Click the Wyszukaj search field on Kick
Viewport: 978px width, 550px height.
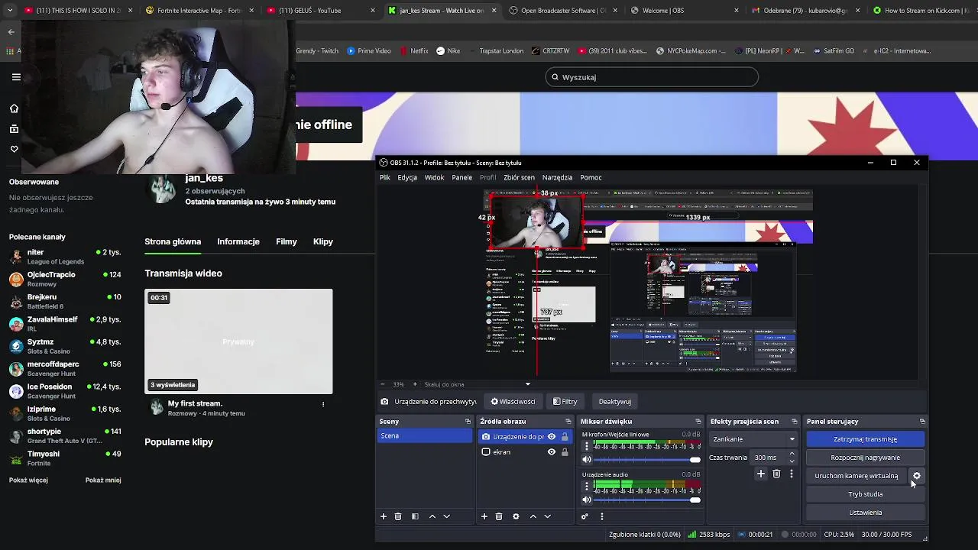point(652,77)
